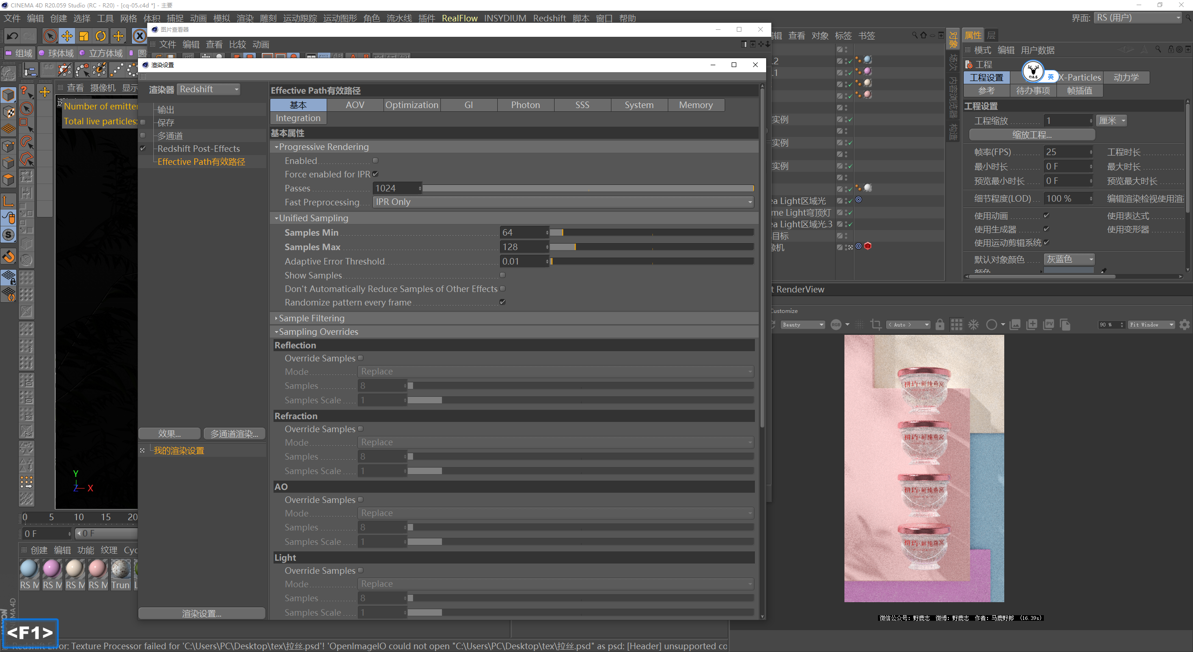
Task: Click the 多通道渲染... button
Action: click(x=234, y=434)
